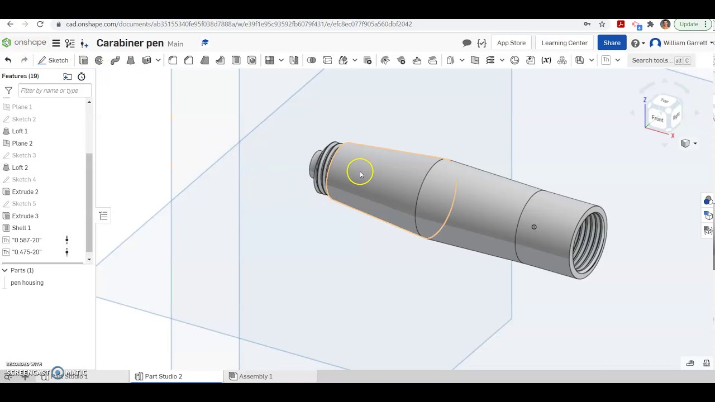The width and height of the screenshot is (715, 402).
Task: Select the Hole tool
Action: [251, 60]
